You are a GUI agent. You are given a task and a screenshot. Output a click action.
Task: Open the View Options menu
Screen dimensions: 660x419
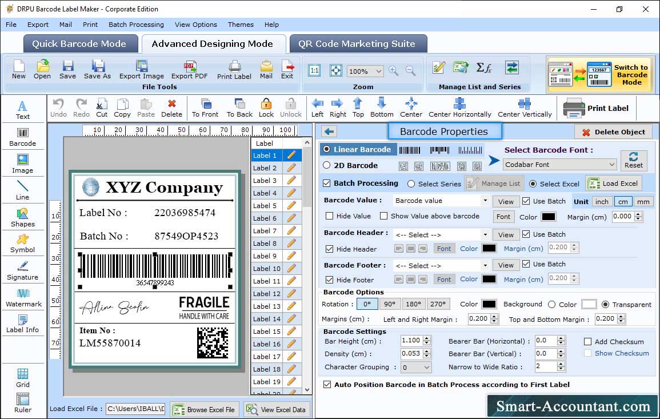[196, 25]
